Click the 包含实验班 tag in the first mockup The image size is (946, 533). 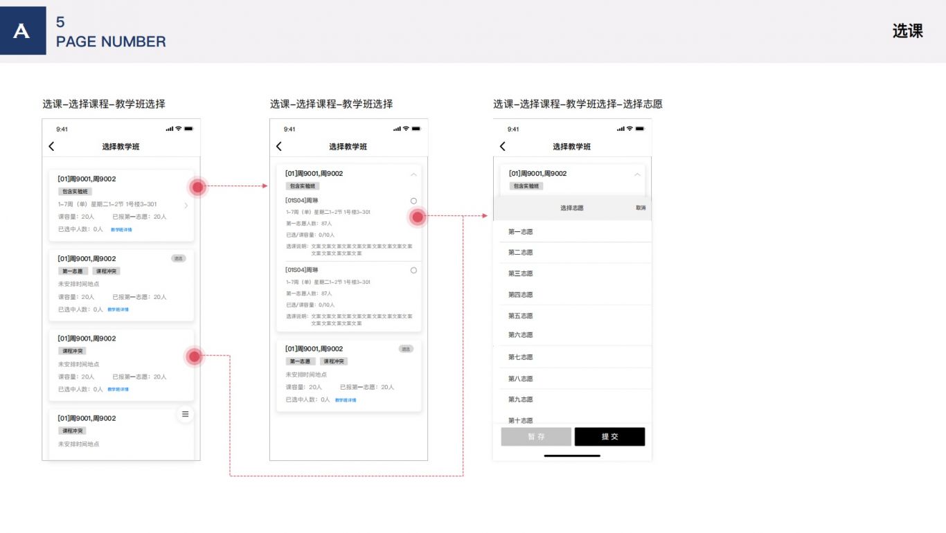click(x=75, y=192)
